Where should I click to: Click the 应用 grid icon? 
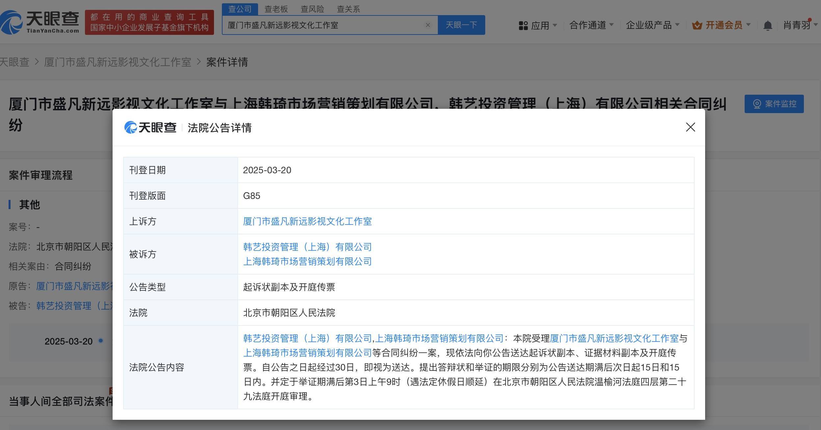pos(523,25)
